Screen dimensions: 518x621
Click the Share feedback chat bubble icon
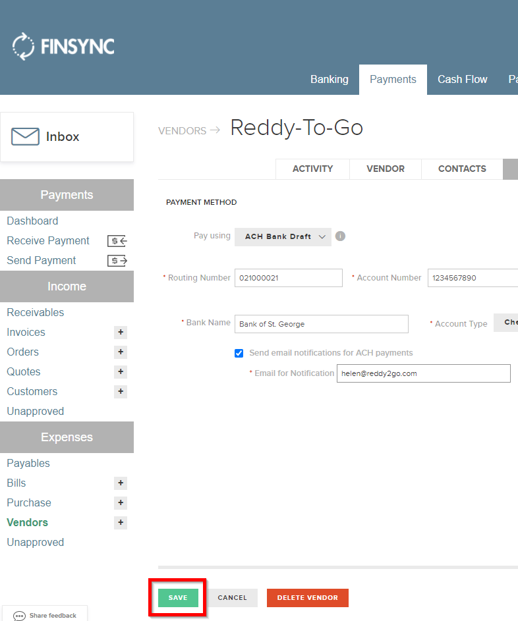point(19,616)
